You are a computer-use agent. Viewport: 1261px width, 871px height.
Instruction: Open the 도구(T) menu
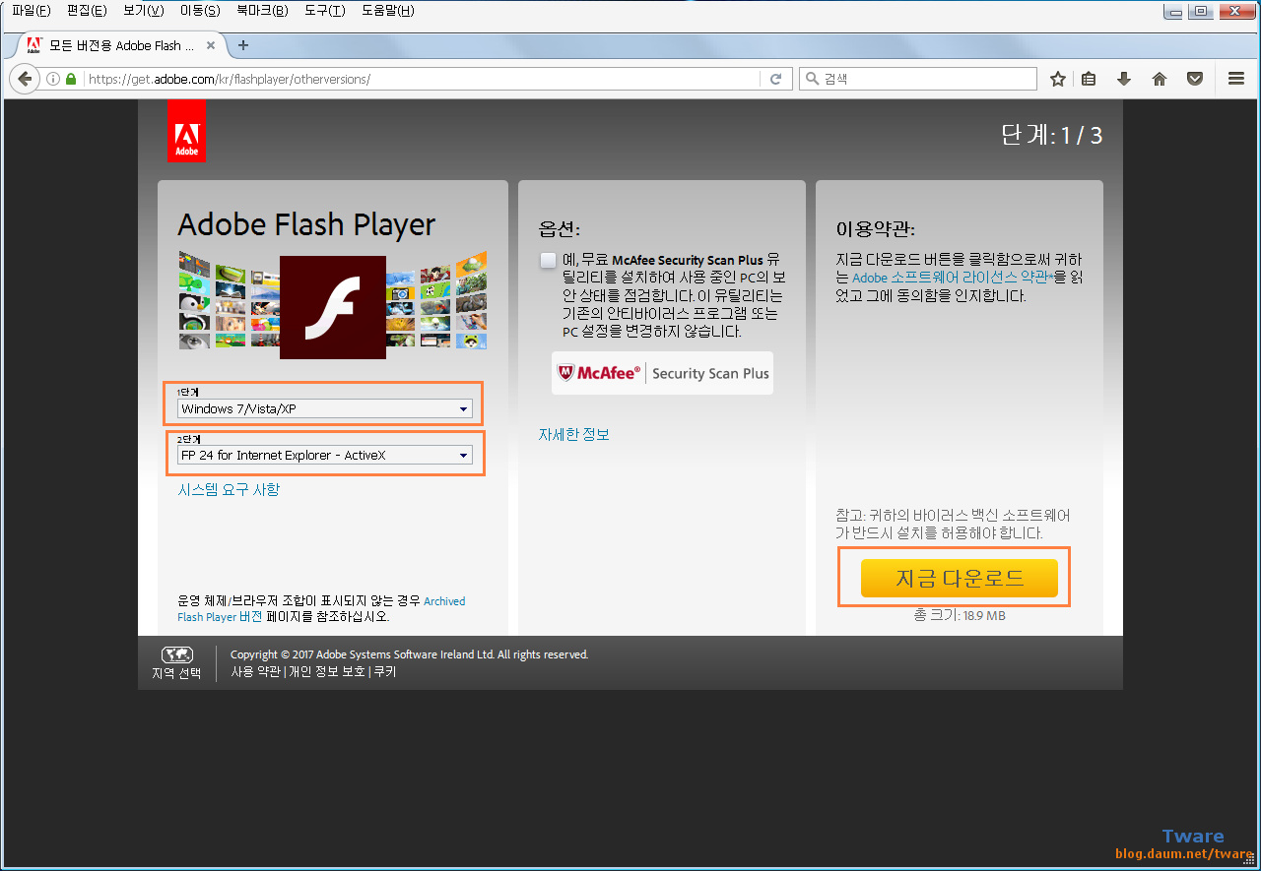324,11
